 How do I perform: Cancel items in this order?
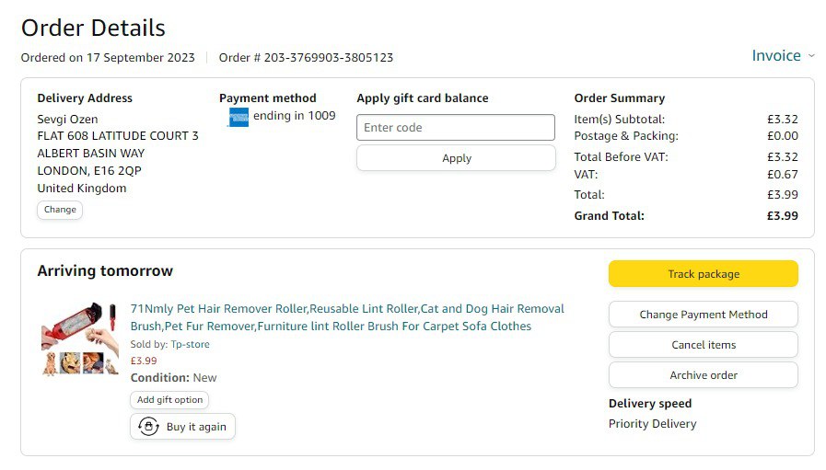(x=703, y=345)
